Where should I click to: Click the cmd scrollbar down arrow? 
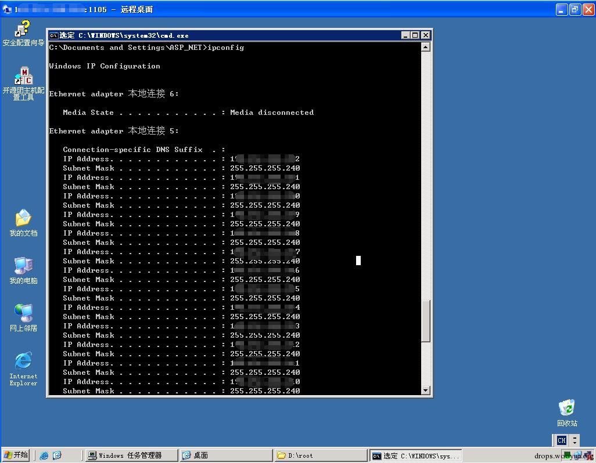[x=426, y=390]
